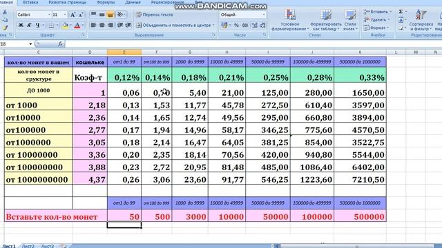Apply accounting number format icon

coord(224,25)
